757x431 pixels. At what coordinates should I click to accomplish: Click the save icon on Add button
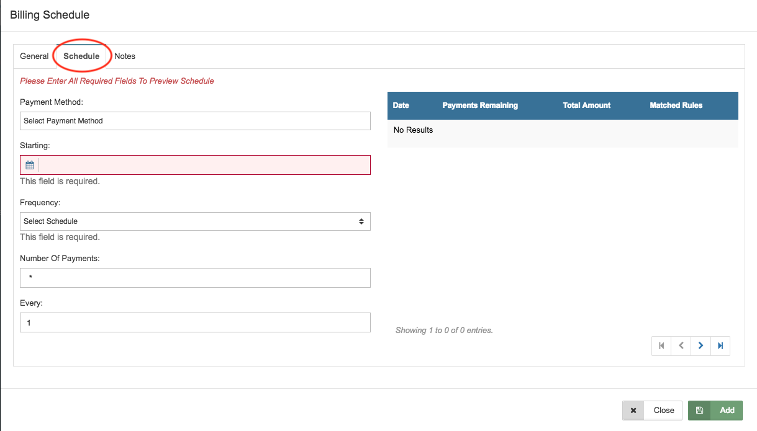click(x=699, y=410)
